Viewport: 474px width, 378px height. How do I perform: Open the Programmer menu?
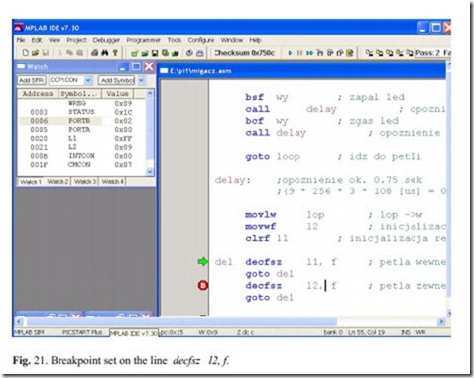pos(143,40)
